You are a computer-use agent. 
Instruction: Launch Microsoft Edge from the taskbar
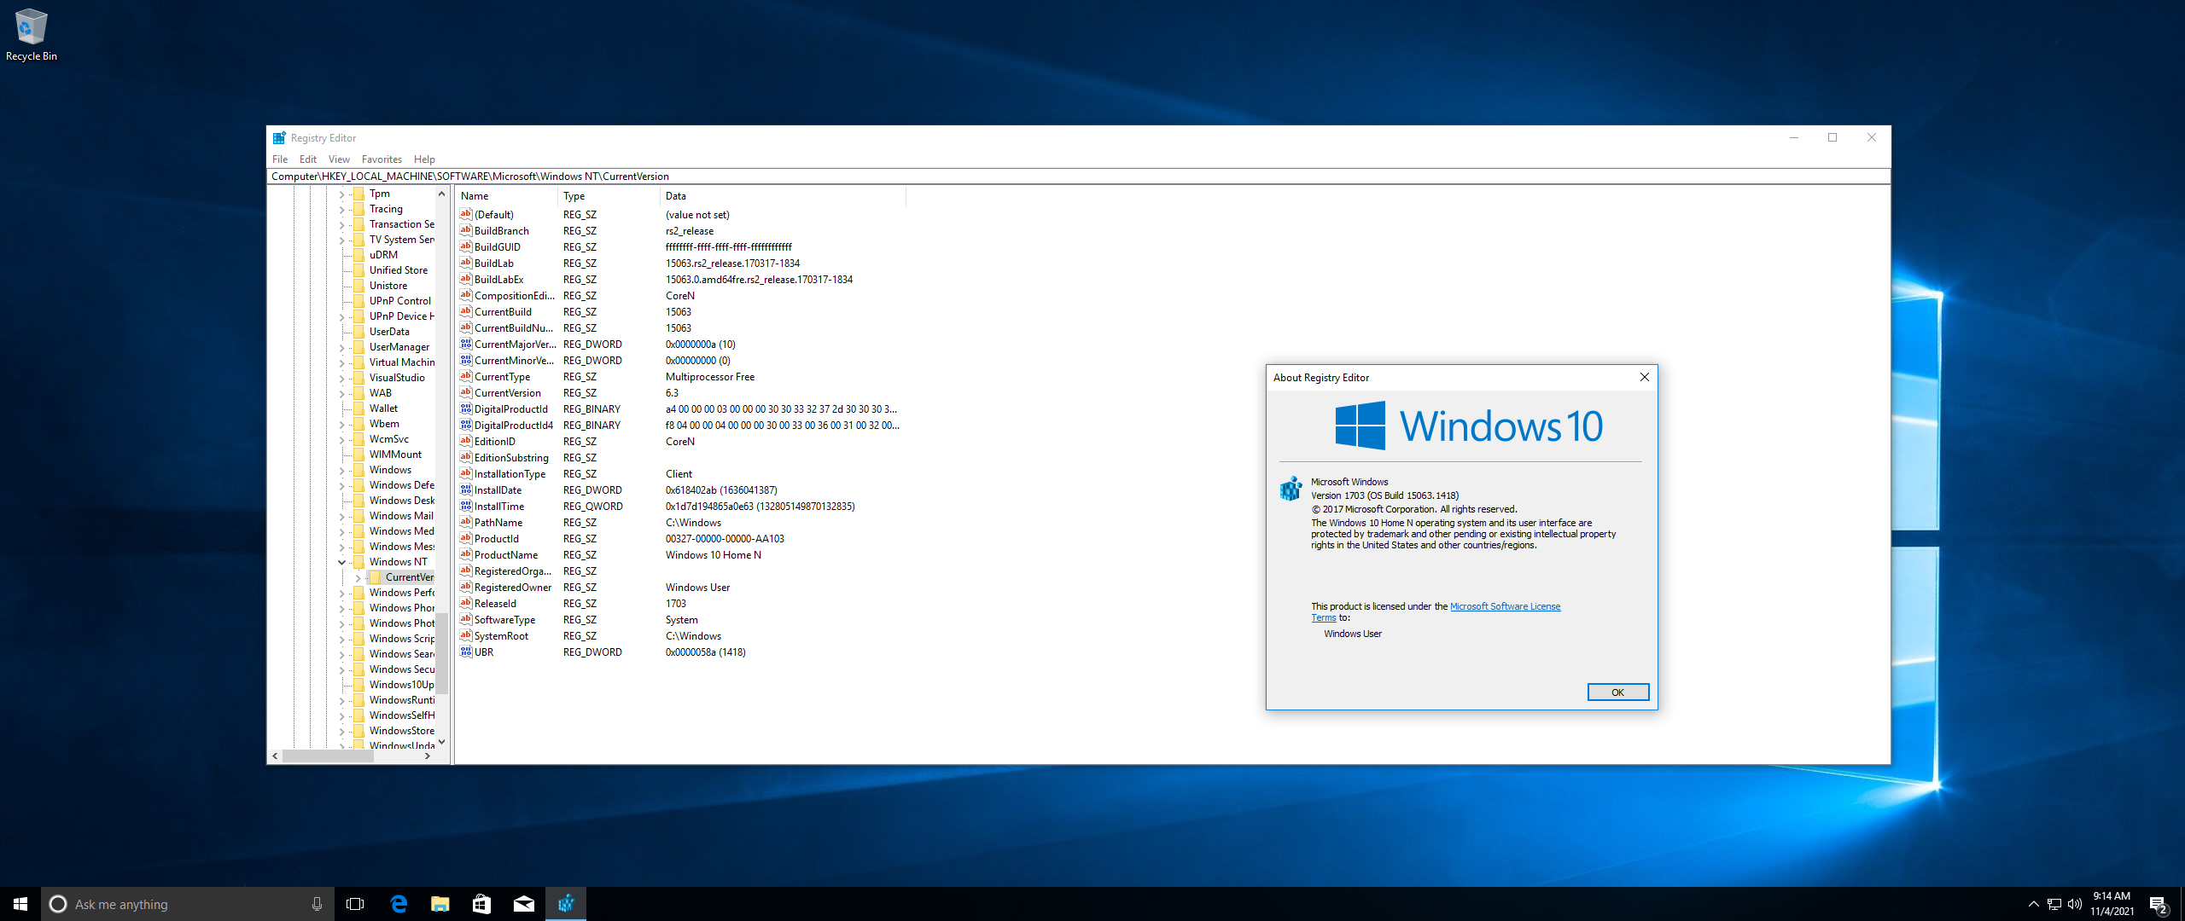click(398, 904)
